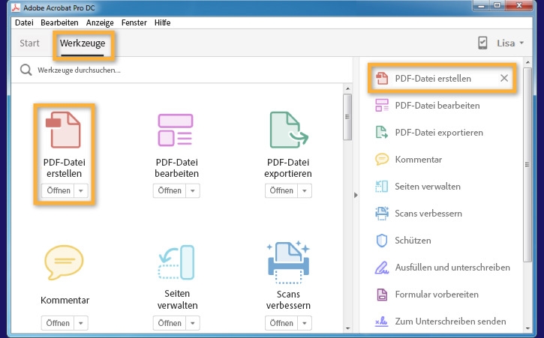Viewport: 544px width, 338px height.
Task: Switch to the Start tab
Action: (30, 43)
